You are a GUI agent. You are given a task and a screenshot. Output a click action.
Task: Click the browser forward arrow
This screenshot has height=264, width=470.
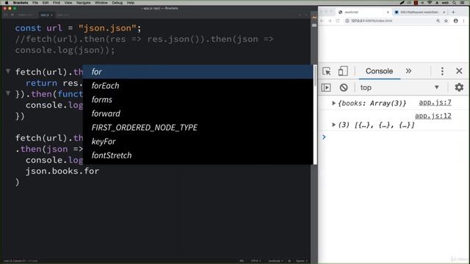(x=330, y=21)
